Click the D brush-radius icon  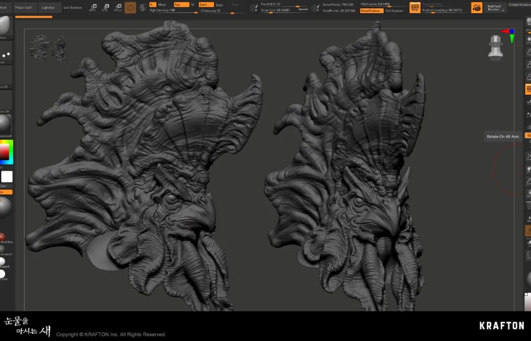tap(315, 8)
